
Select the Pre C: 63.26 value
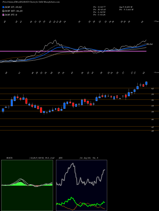(x=99, y=15)
